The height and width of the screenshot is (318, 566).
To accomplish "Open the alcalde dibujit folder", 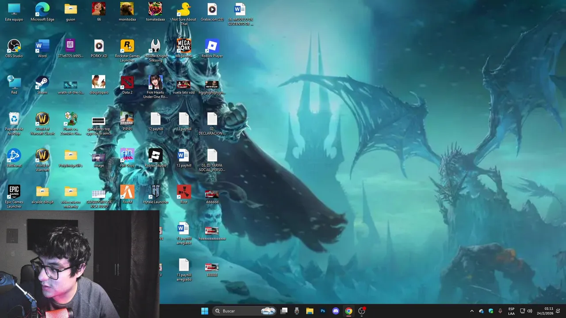I will 42,195.
